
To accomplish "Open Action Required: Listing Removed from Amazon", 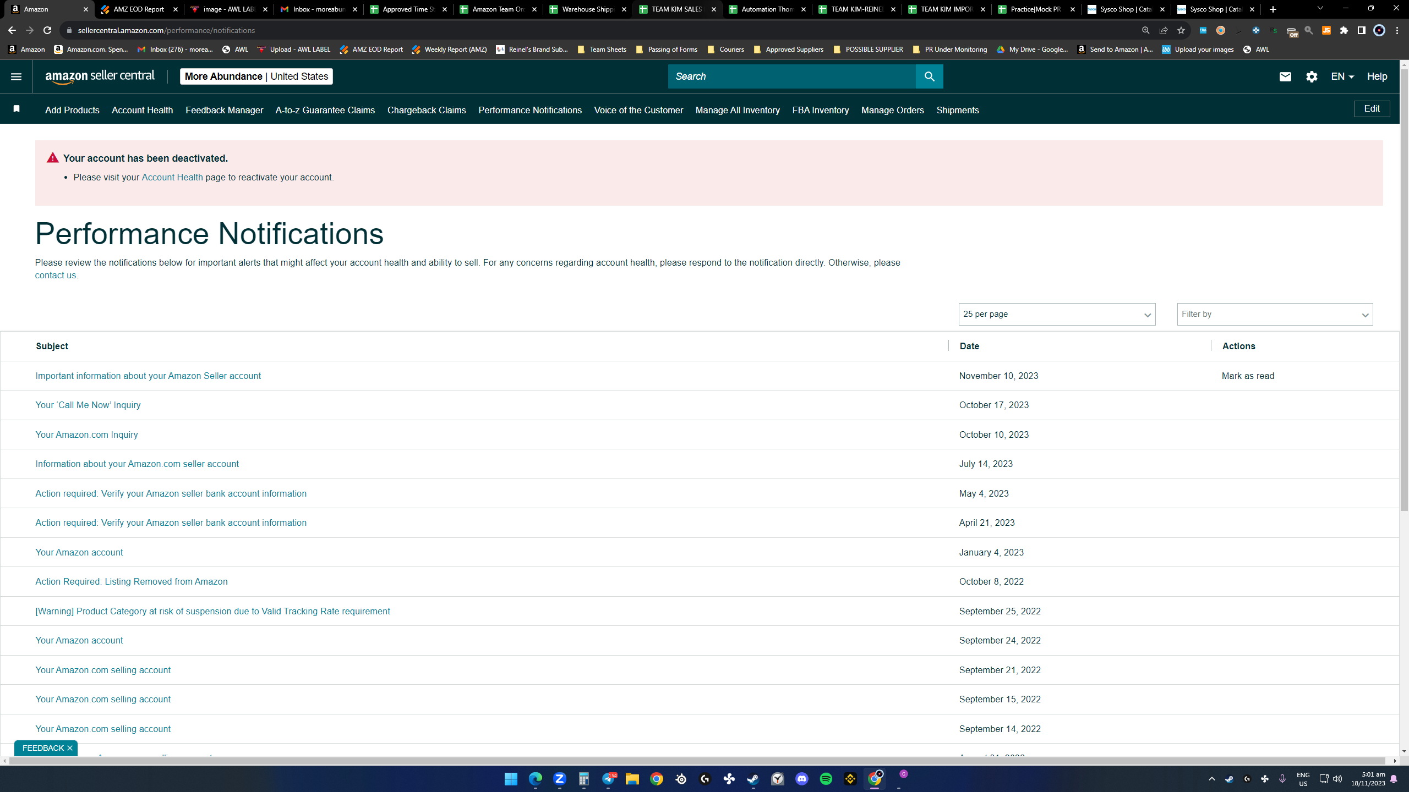I will [x=132, y=581].
